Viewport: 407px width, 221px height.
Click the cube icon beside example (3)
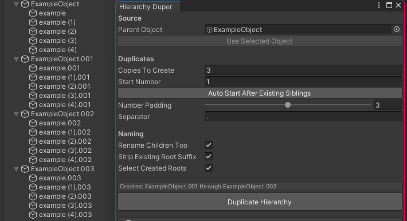pyautogui.click(x=33, y=41)
